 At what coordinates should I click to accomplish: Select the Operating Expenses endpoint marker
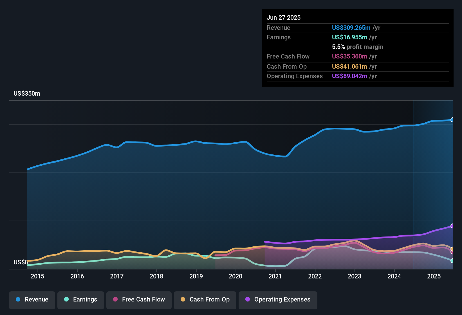point(452,226)
